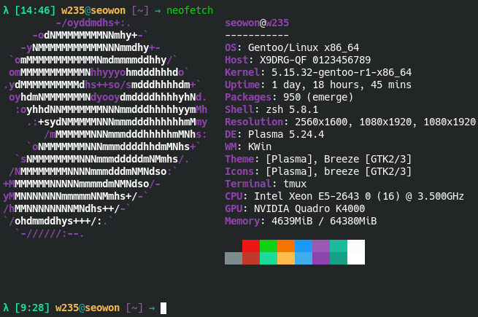Click the bright red color block
This screenshot has height=317, width=478.
(251, 246)
